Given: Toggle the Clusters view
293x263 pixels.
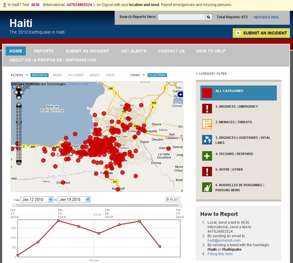Looking at the screenshot, I should tap(157, 75).
